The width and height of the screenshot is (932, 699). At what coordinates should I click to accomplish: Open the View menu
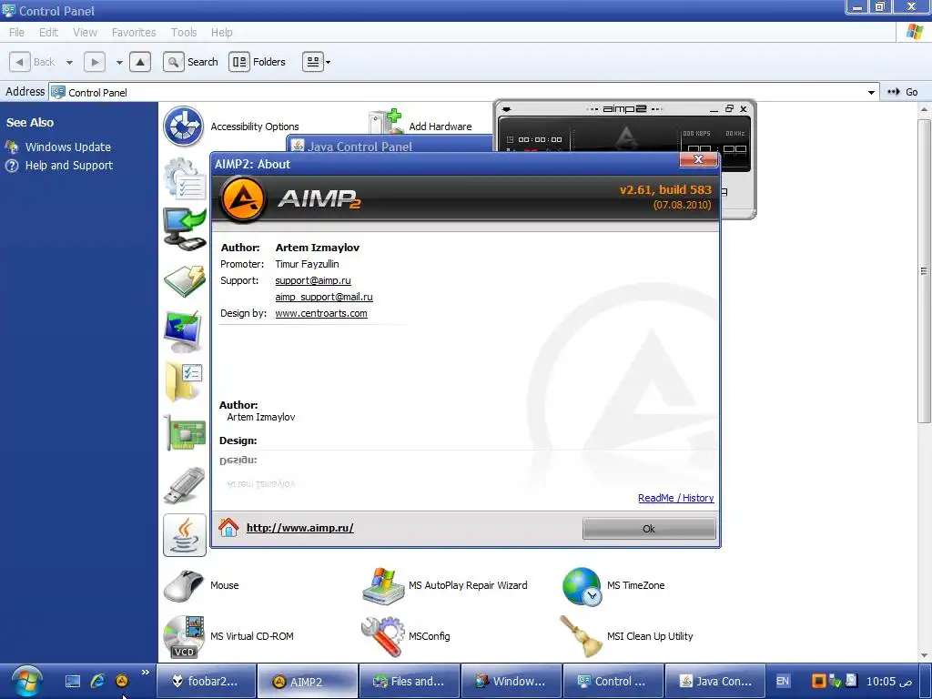(x=85, y=32)
